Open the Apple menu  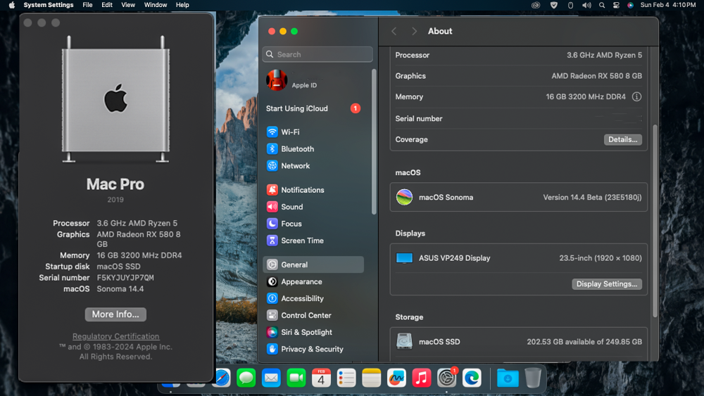(12, 5)
